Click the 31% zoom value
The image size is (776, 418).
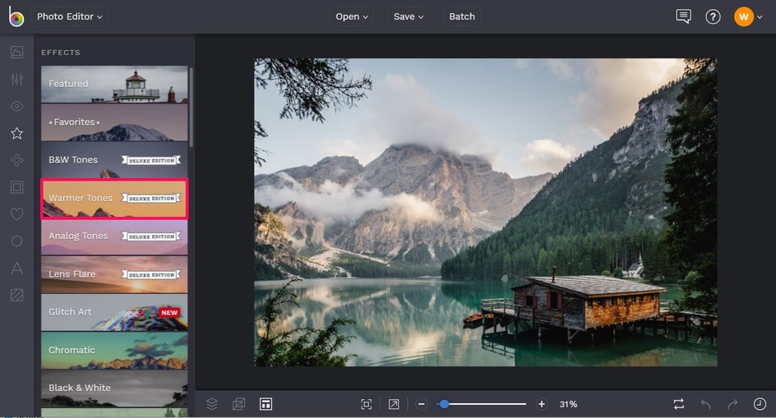[568, 404]
